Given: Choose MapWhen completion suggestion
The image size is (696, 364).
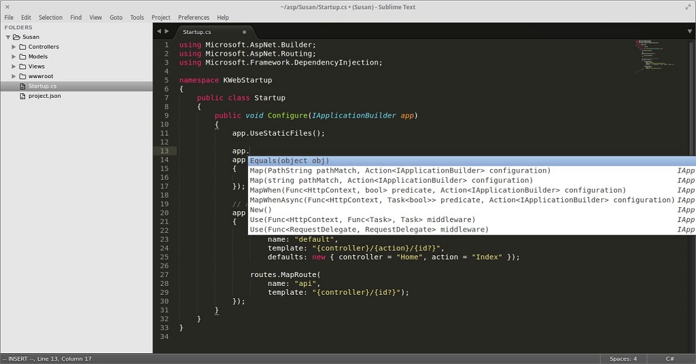Looking at the screenshot, I should coord(472,190).
